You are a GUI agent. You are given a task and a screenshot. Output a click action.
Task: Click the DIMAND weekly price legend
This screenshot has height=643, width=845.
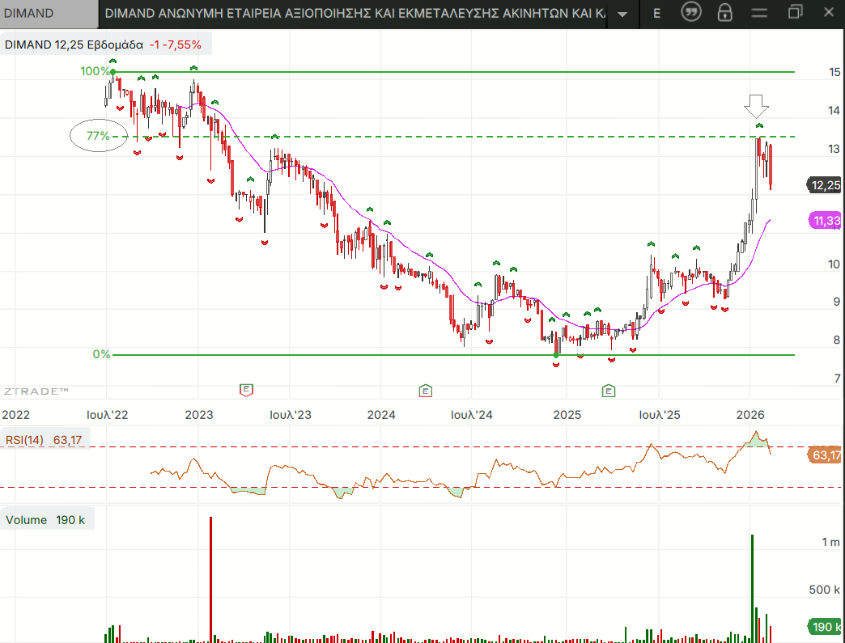[103, 44]
